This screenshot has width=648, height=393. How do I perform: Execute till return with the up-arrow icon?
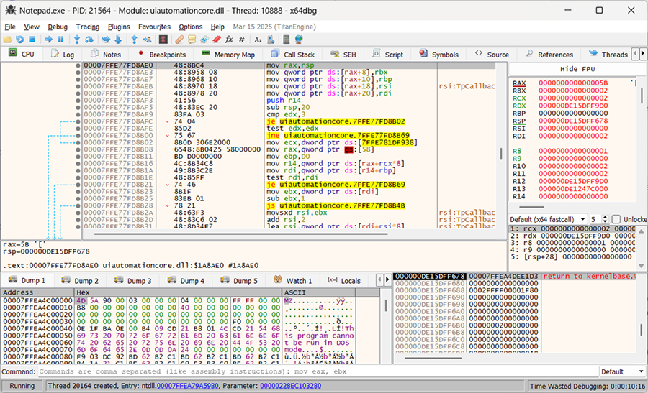pyautogui.click(x=135, y=40)
